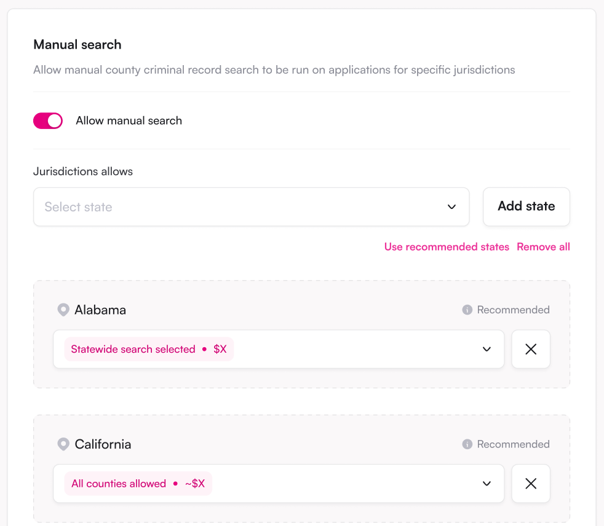Viewport: 604px width, 526px height.
Task: Click the Allow manual search label text
Action: [129, 121]
